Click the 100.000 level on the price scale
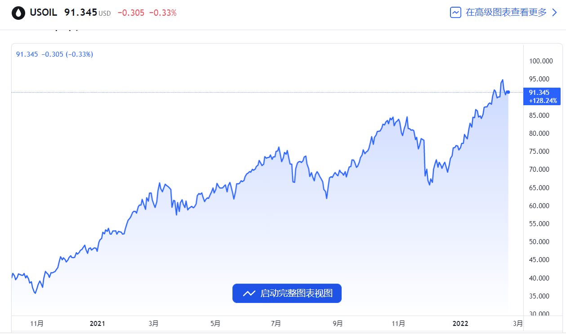 539,61
